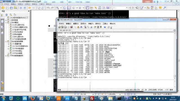This screenshot has height=101, width=180.
Task: Select the pencil annotation tool
Action: 142,8
